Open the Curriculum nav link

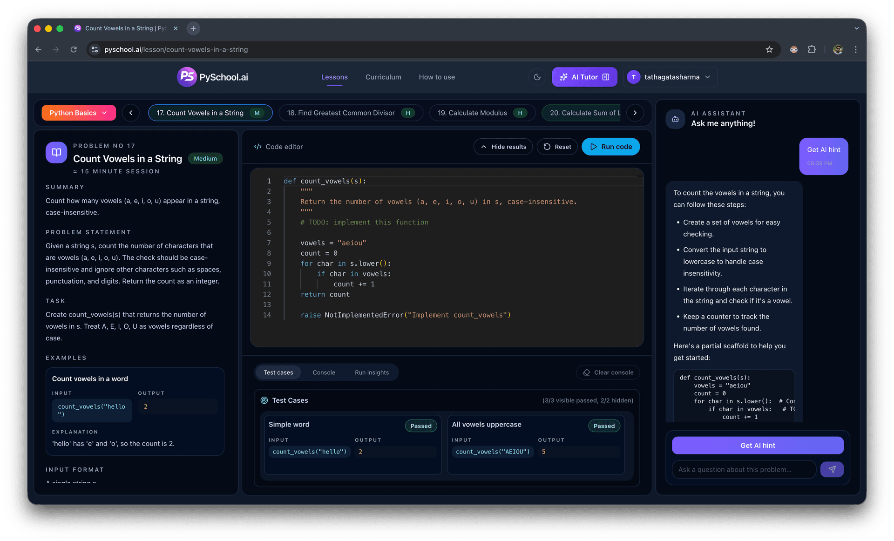(x=383, y=77)
